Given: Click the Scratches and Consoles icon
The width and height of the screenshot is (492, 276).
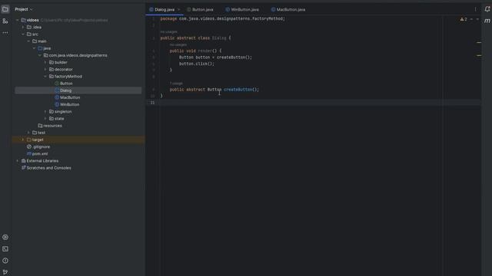Looking at the screenshot, I should [24, 168].
